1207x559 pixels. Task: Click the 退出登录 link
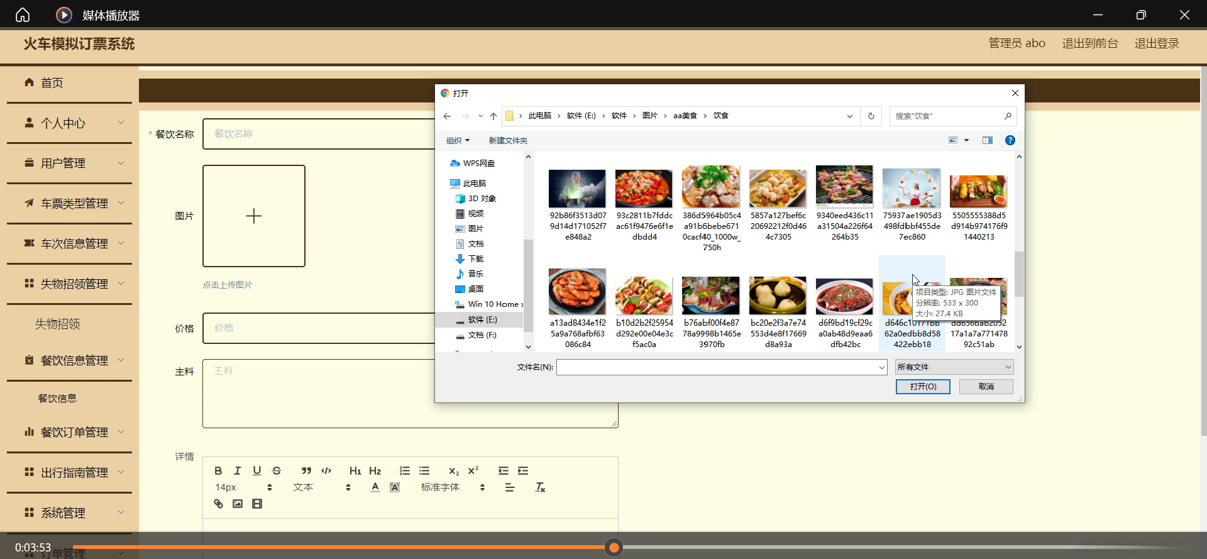[x=1157, y=43]
